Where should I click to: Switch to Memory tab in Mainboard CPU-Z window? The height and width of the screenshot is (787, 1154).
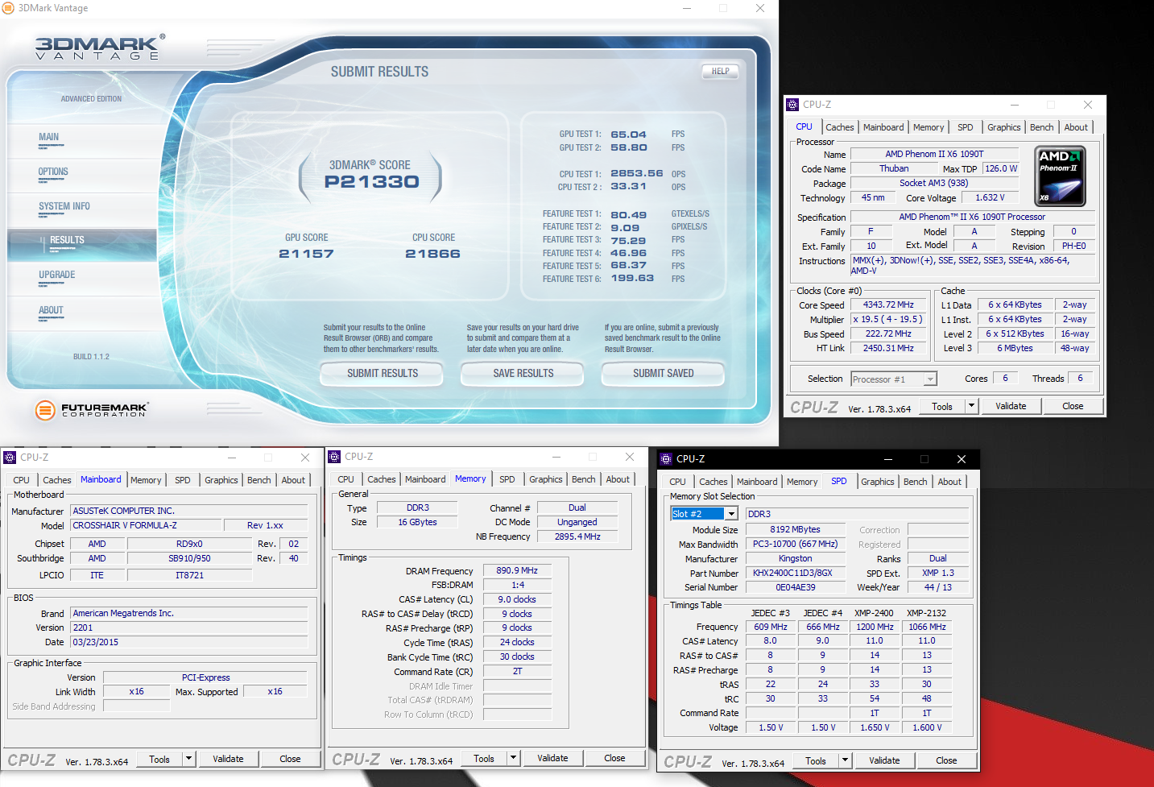tap(146, 480)
